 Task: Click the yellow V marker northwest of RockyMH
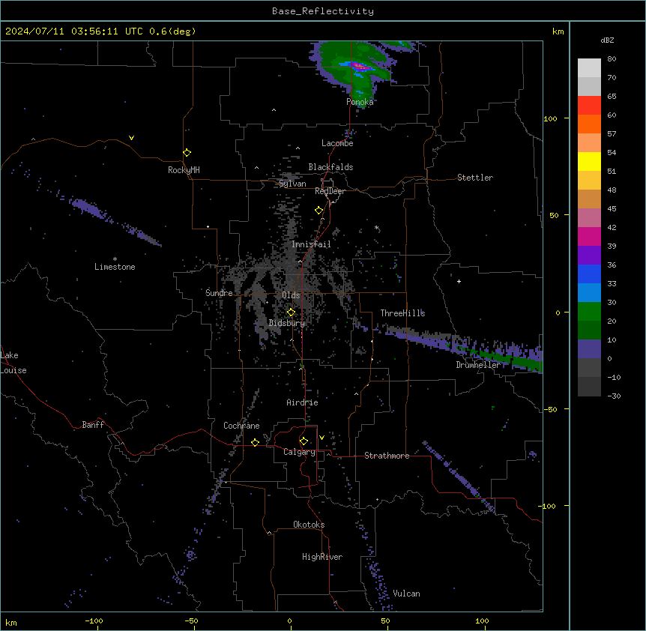[131, 138]
